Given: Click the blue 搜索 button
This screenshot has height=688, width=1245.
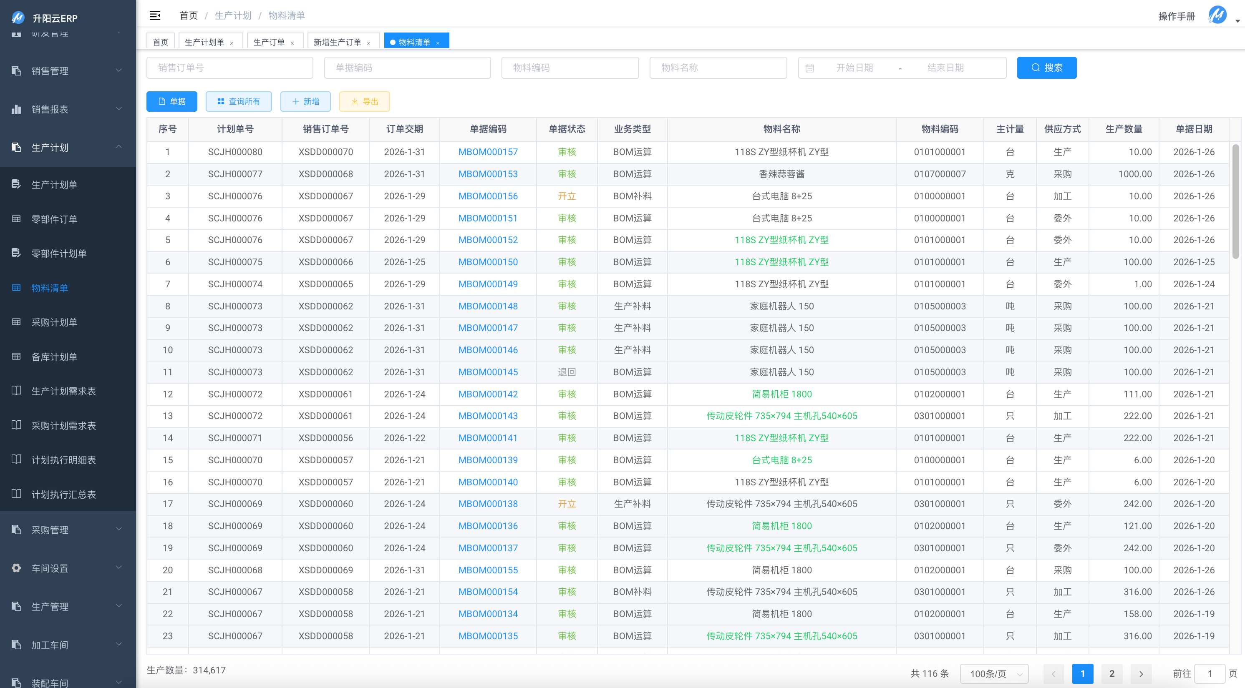Looking at the screenshot, I should click(x=1046, y=68).
